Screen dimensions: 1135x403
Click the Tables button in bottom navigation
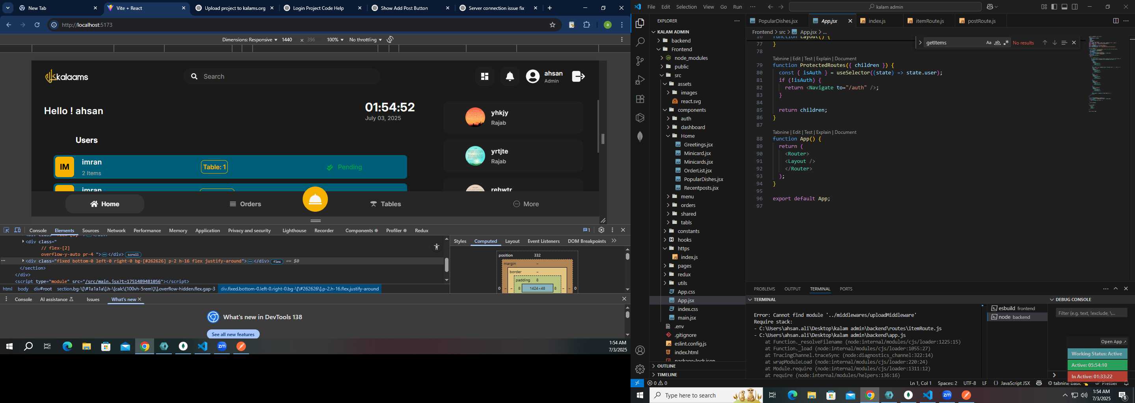(x=385, y=204)
